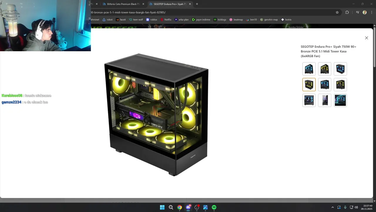Open Windows Search from the taskbar

pyautogui.click(x=171, y=207)
